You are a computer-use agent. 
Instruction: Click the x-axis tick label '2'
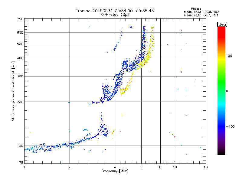coord(70,167)
